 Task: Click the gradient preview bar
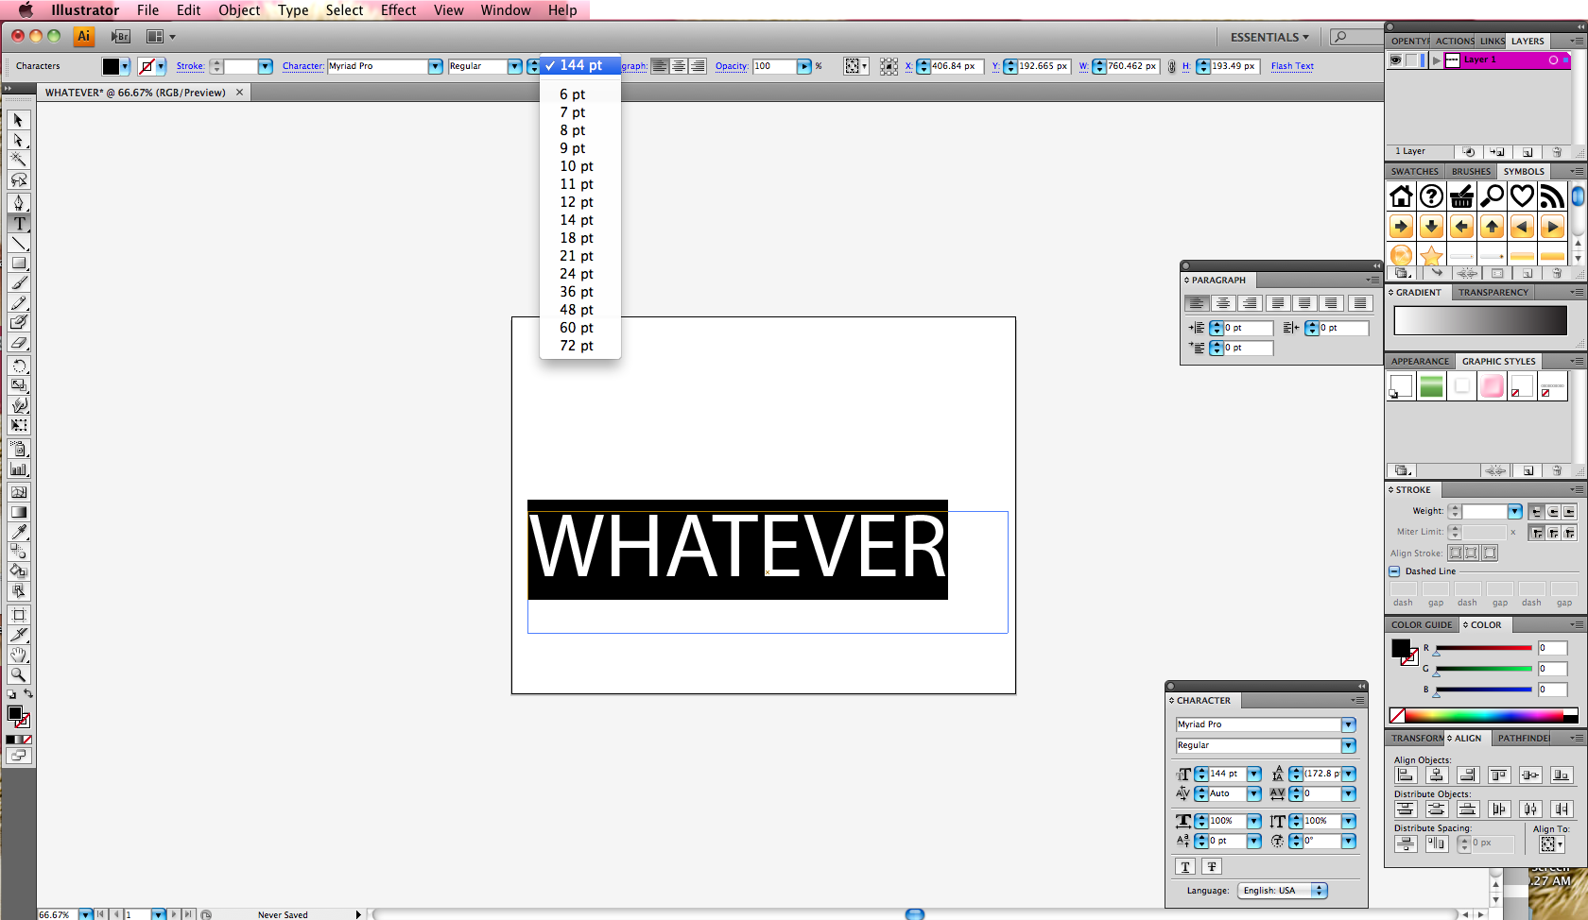1480,320
